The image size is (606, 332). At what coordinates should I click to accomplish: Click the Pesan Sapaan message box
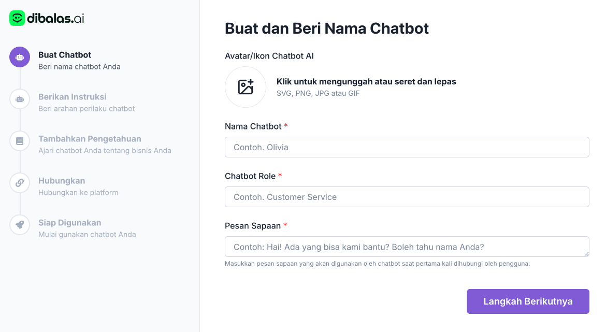407,247
